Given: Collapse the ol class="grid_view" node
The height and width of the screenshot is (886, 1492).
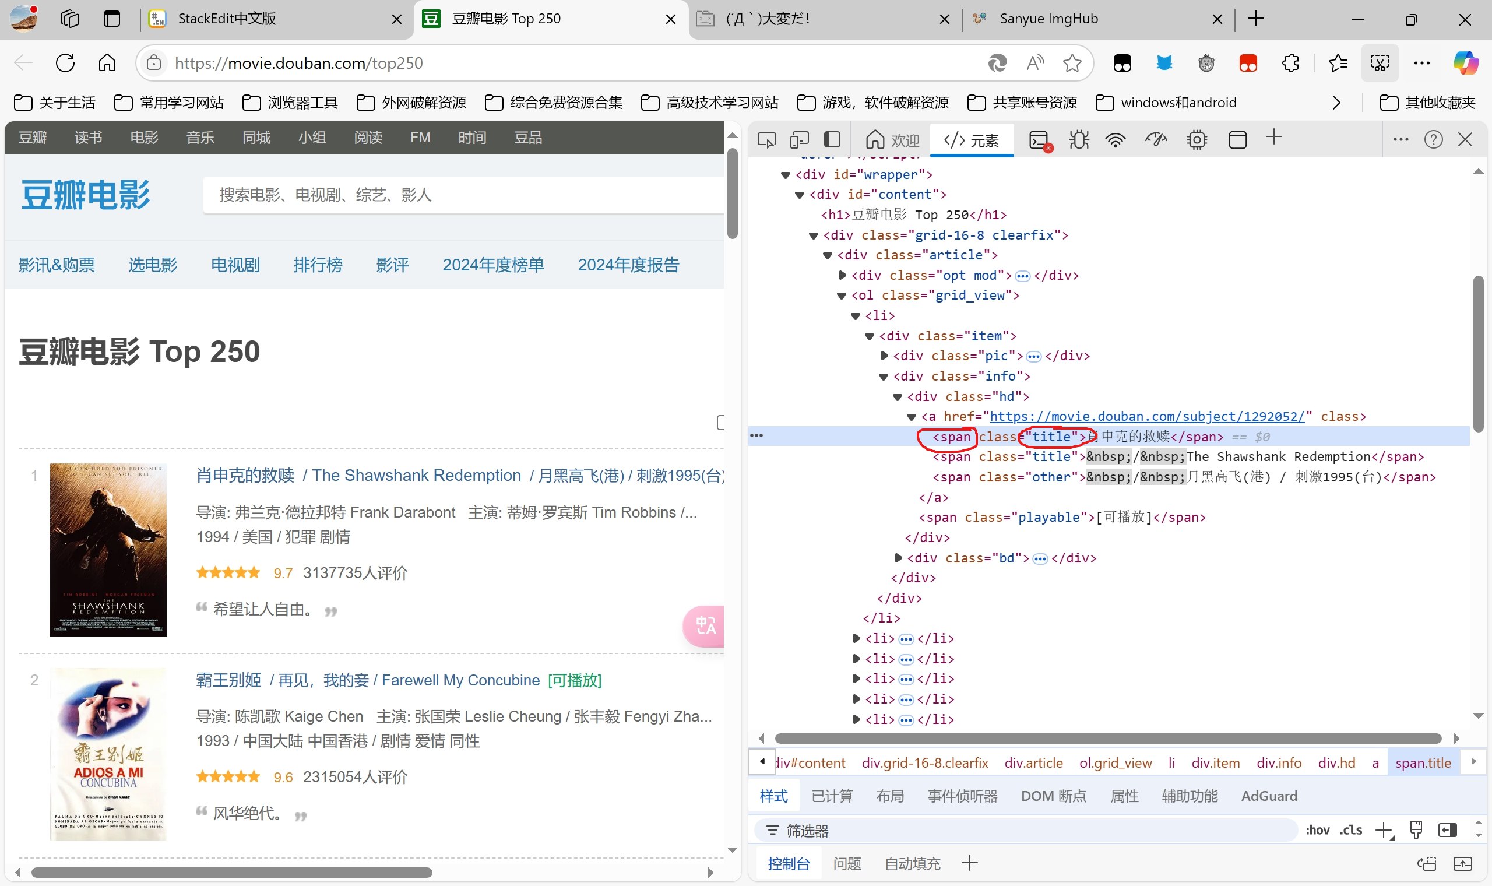Looking at the screenshot, I should 842,296.
